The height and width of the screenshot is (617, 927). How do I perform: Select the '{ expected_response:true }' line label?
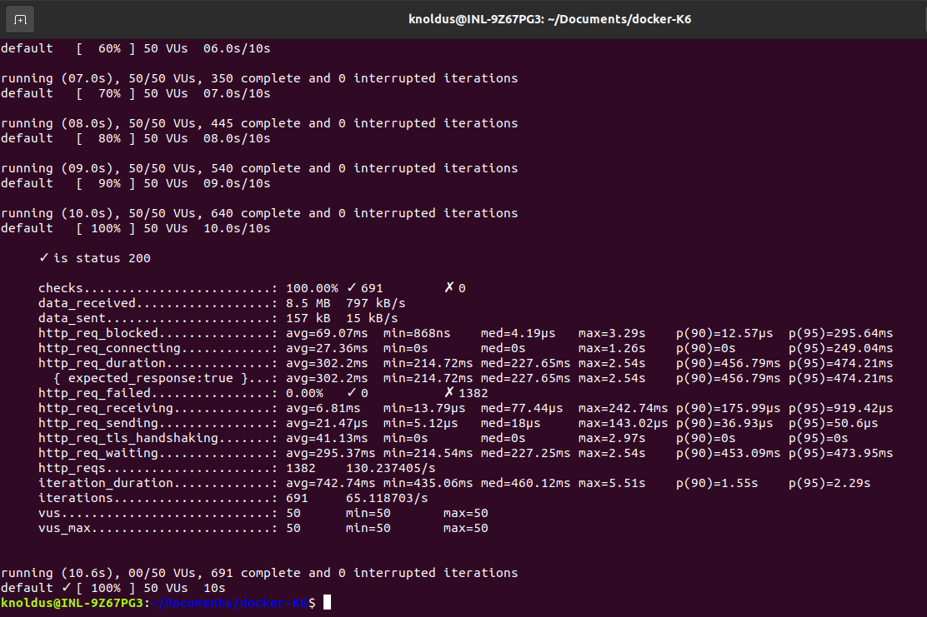click(x=151, y=378)
